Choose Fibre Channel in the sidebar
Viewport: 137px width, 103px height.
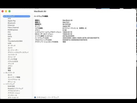click(x=13, y=28)
